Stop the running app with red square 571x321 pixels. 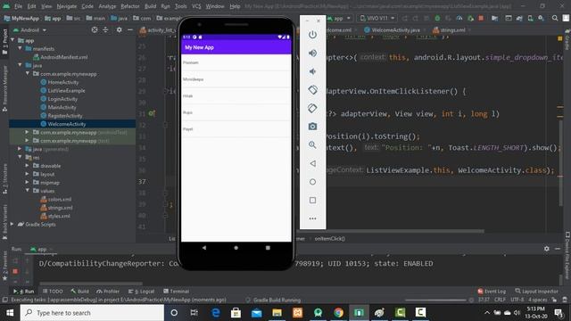(x=481, y=18)
